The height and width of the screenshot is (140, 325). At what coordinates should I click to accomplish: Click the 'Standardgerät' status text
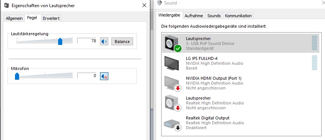199,48
